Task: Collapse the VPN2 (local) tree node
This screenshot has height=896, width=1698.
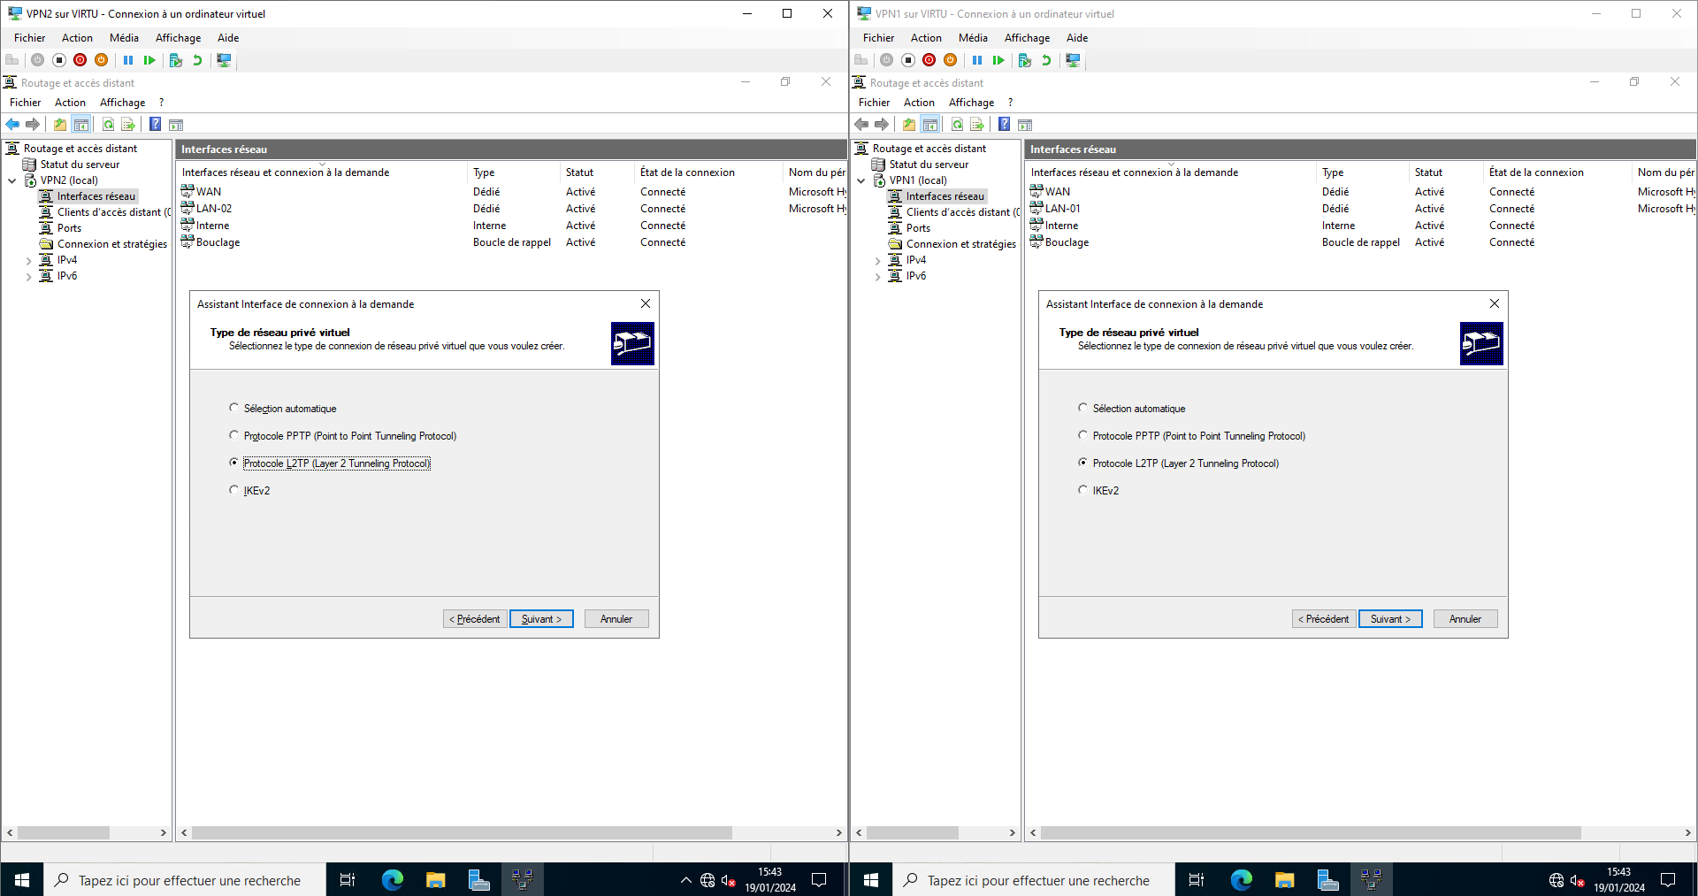Action: point(12,180)
